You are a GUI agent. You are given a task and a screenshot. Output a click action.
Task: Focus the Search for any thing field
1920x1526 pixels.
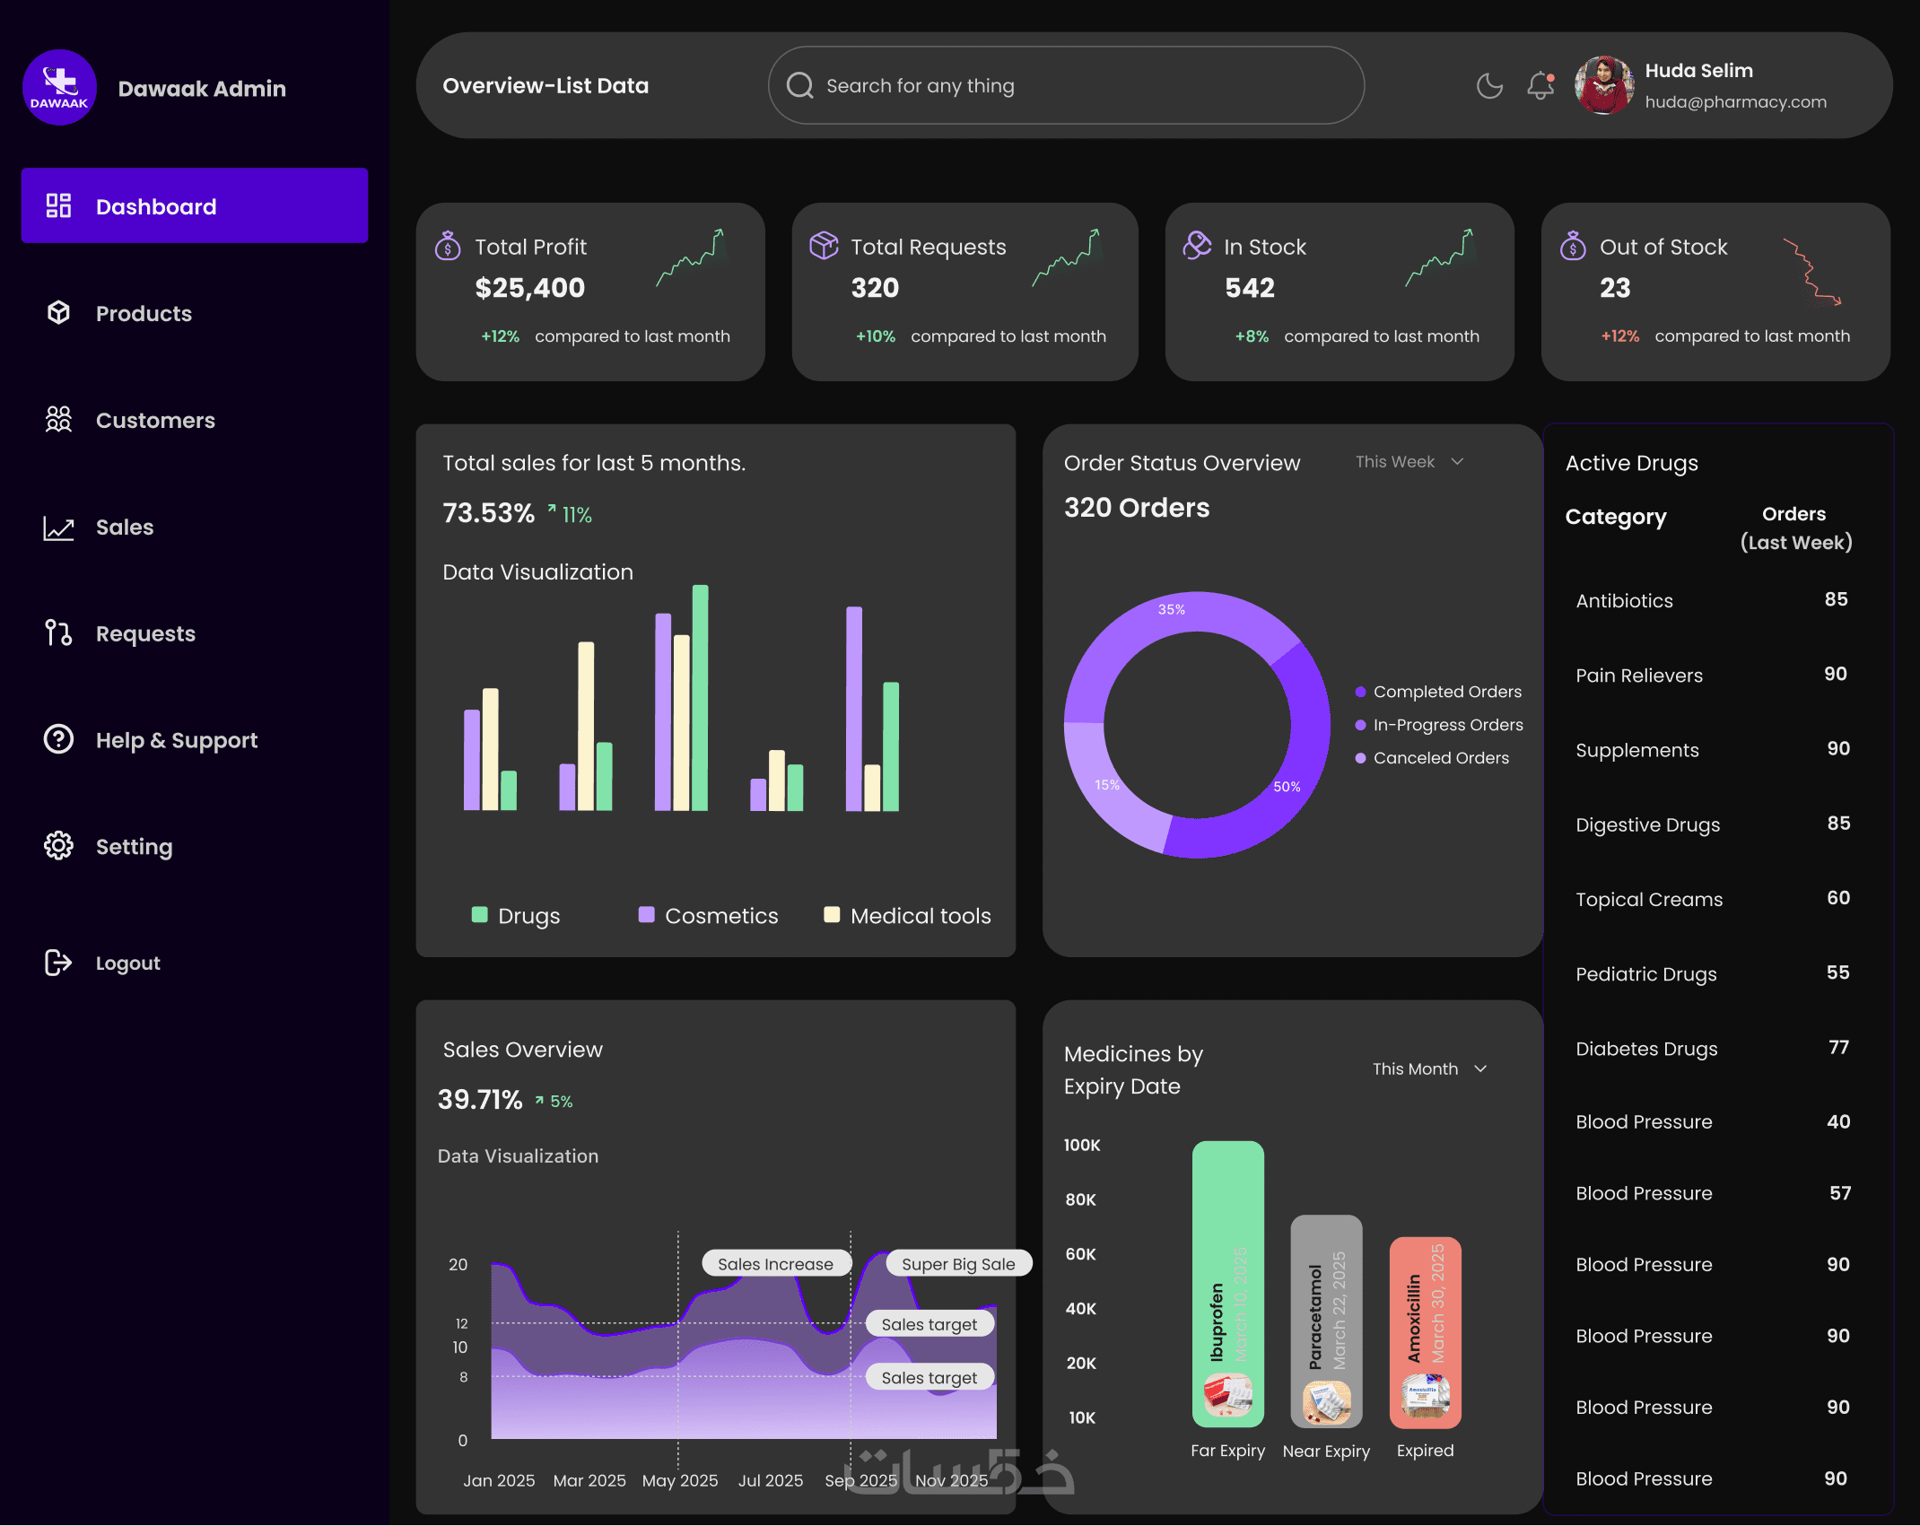click(x=1077, y=86)
